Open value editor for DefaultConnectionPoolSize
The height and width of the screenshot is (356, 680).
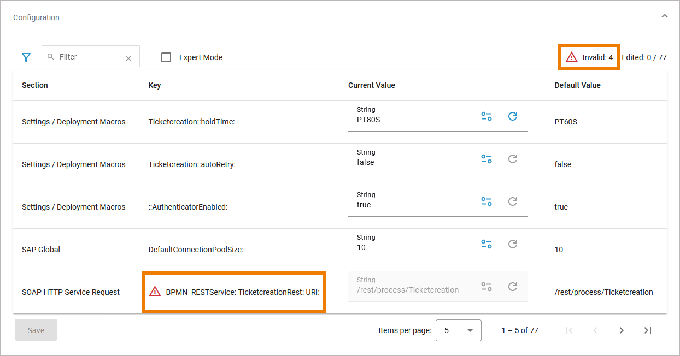click(x=486, y=244)
